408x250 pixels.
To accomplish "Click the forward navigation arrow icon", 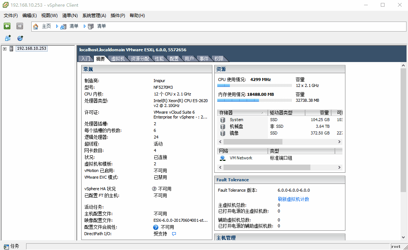I will point(19,26).
